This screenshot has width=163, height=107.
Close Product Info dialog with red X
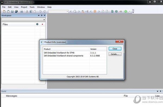120,41
